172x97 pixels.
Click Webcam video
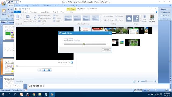(x=44, y=15)
